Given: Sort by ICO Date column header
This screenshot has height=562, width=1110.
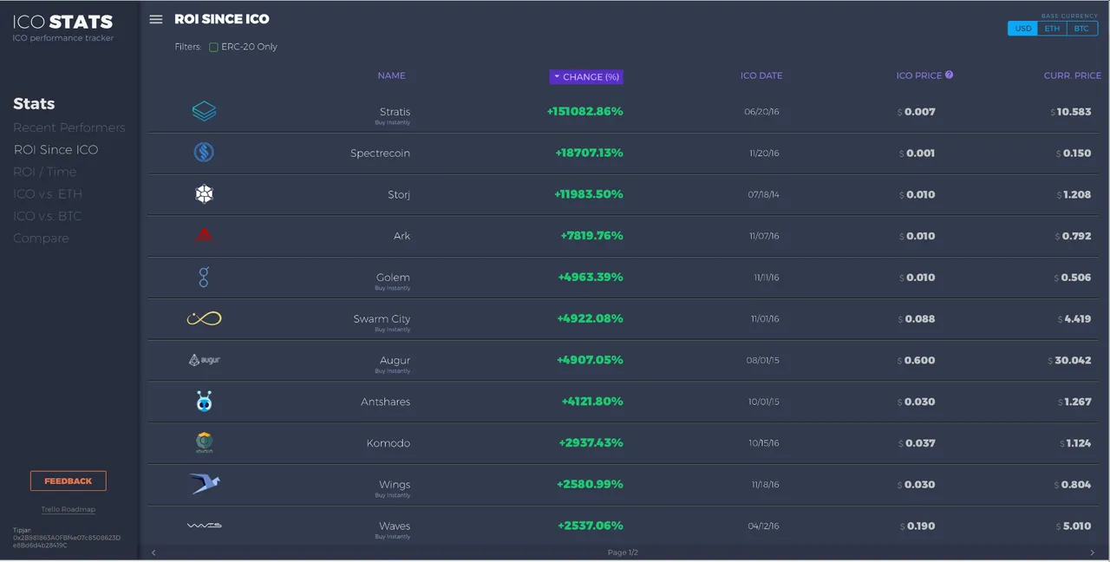Looking at the screenshot, I should coord(761,75).
